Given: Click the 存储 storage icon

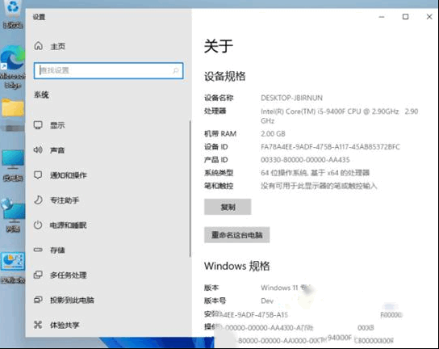Looking at the screenshot, I should pos(38,250).
